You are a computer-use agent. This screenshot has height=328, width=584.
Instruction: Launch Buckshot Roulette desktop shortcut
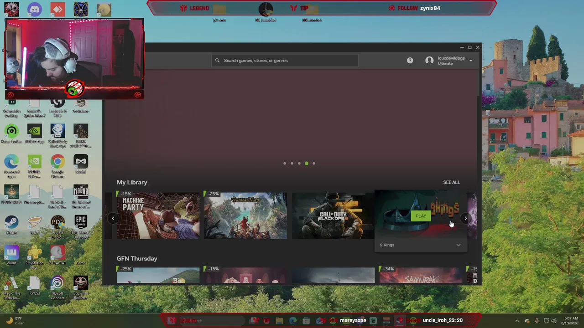tap(81, 287)
